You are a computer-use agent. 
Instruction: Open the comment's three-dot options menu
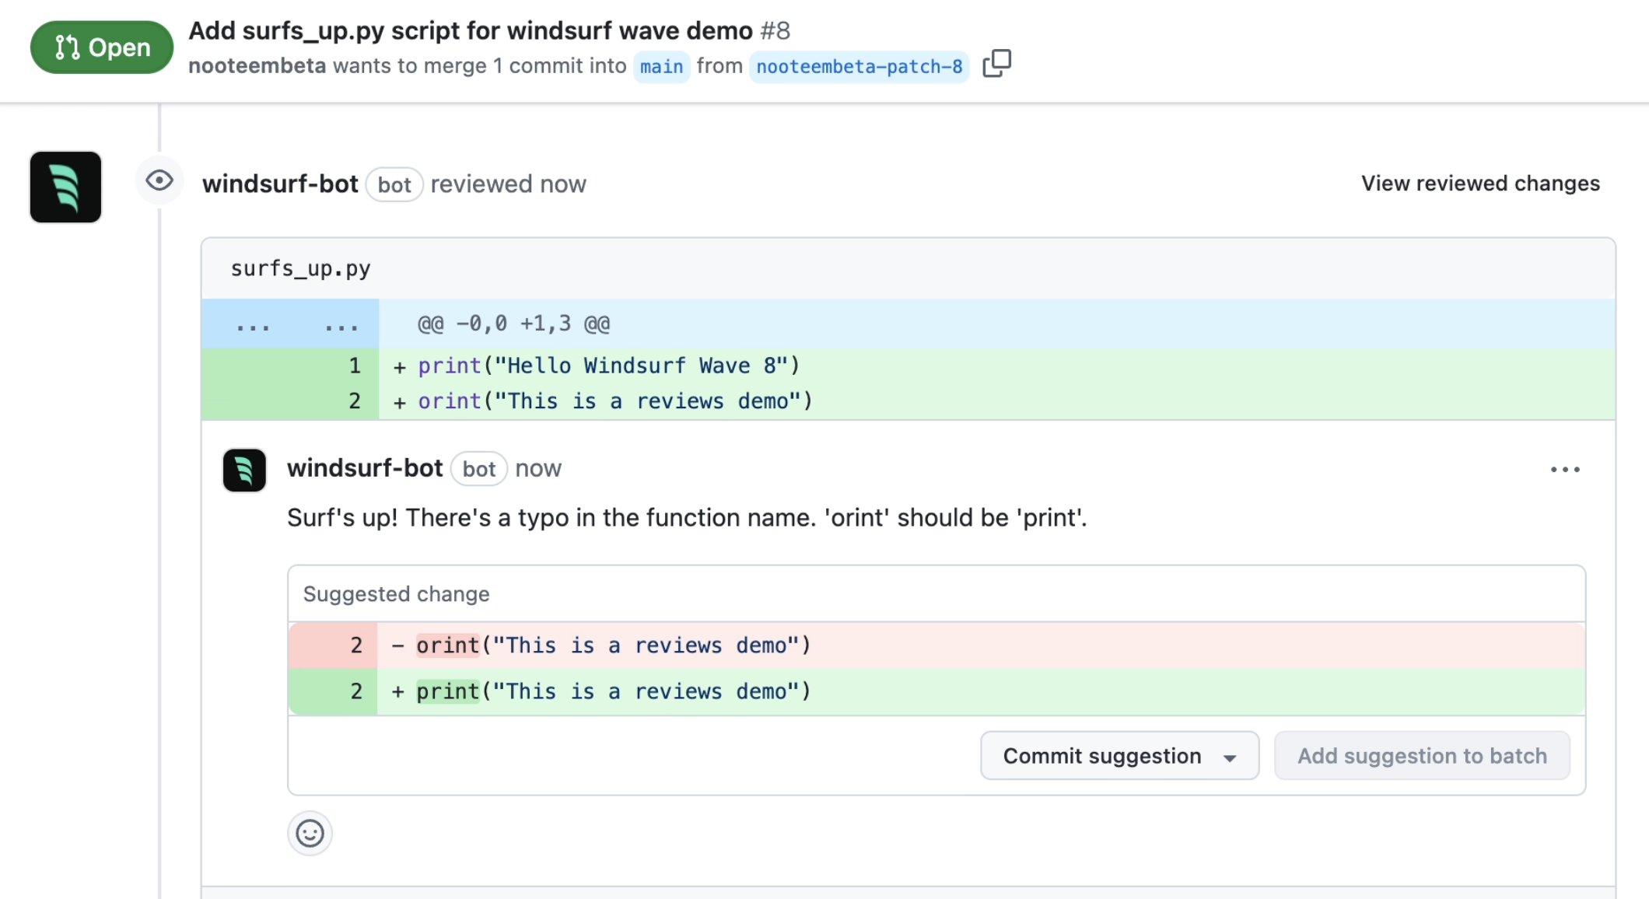(x=1565, y=469)
